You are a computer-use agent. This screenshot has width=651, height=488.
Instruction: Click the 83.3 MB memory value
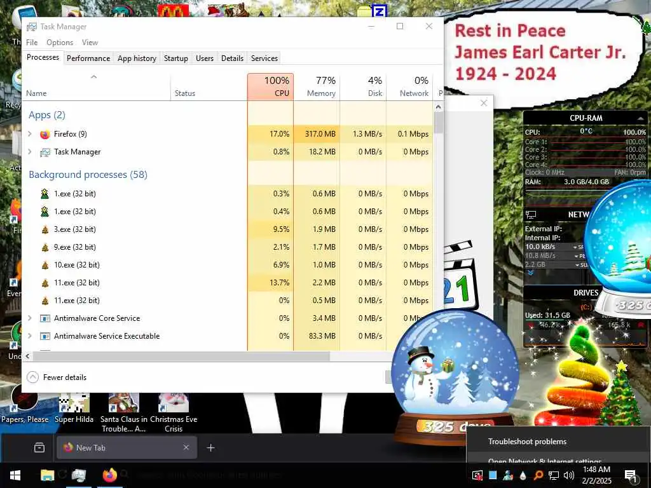point(322,336)
